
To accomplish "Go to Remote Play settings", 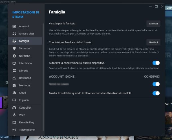I will 25,122.
